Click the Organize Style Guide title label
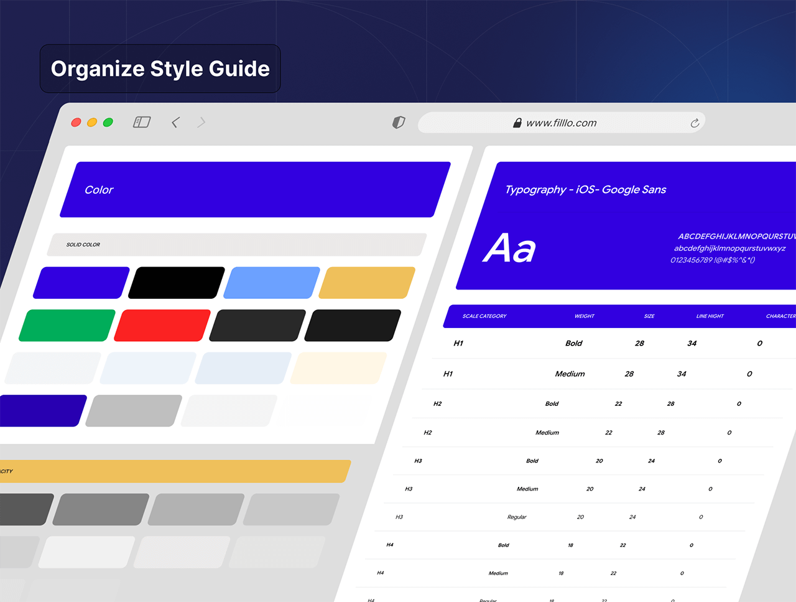This screenshot has width=796, height=602. [x=160, y=68]
